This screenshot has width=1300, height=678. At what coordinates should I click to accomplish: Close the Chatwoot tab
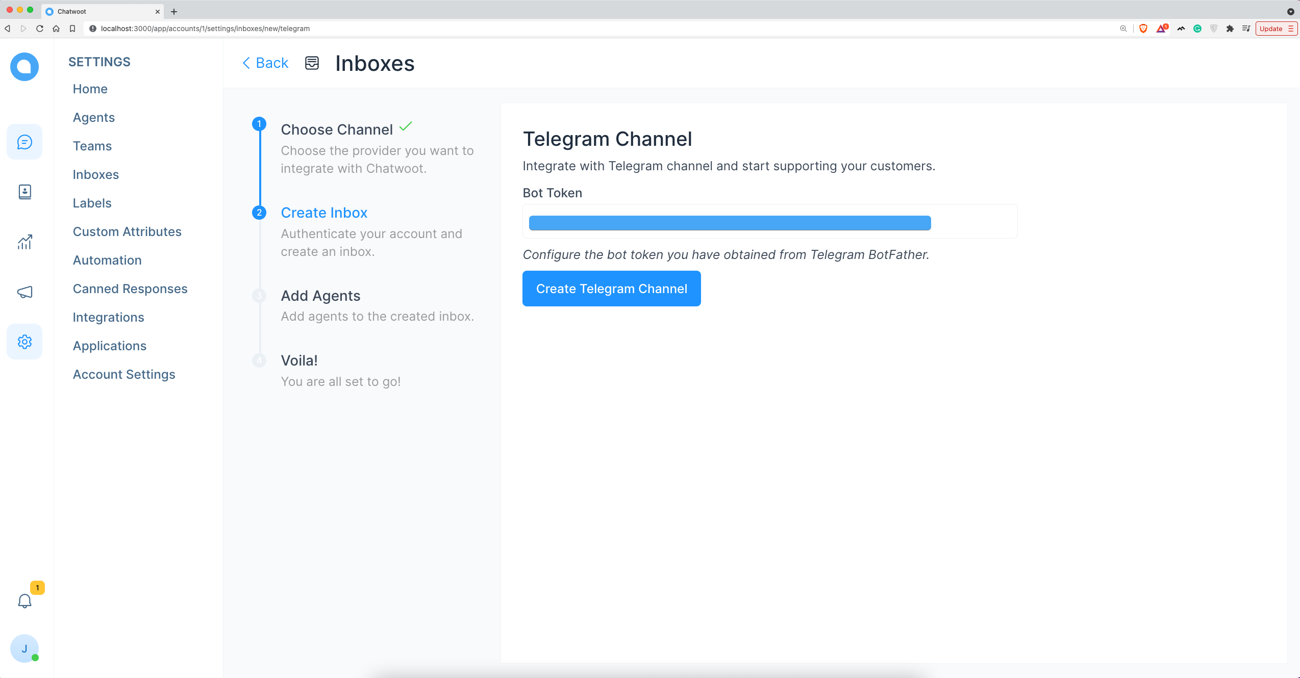158,11
